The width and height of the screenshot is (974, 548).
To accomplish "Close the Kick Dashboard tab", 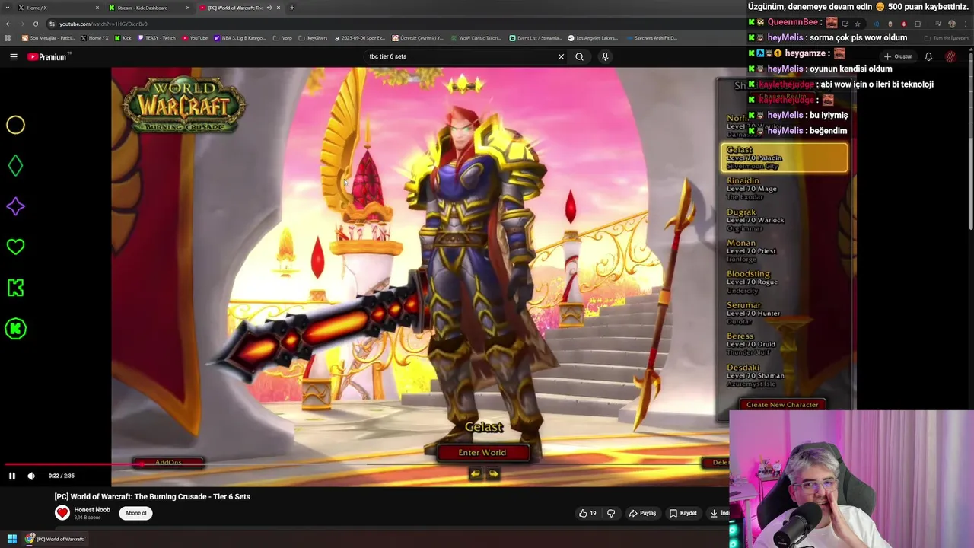I will [188, 8].
